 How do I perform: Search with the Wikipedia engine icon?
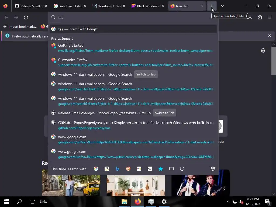[x=150, y=169]
